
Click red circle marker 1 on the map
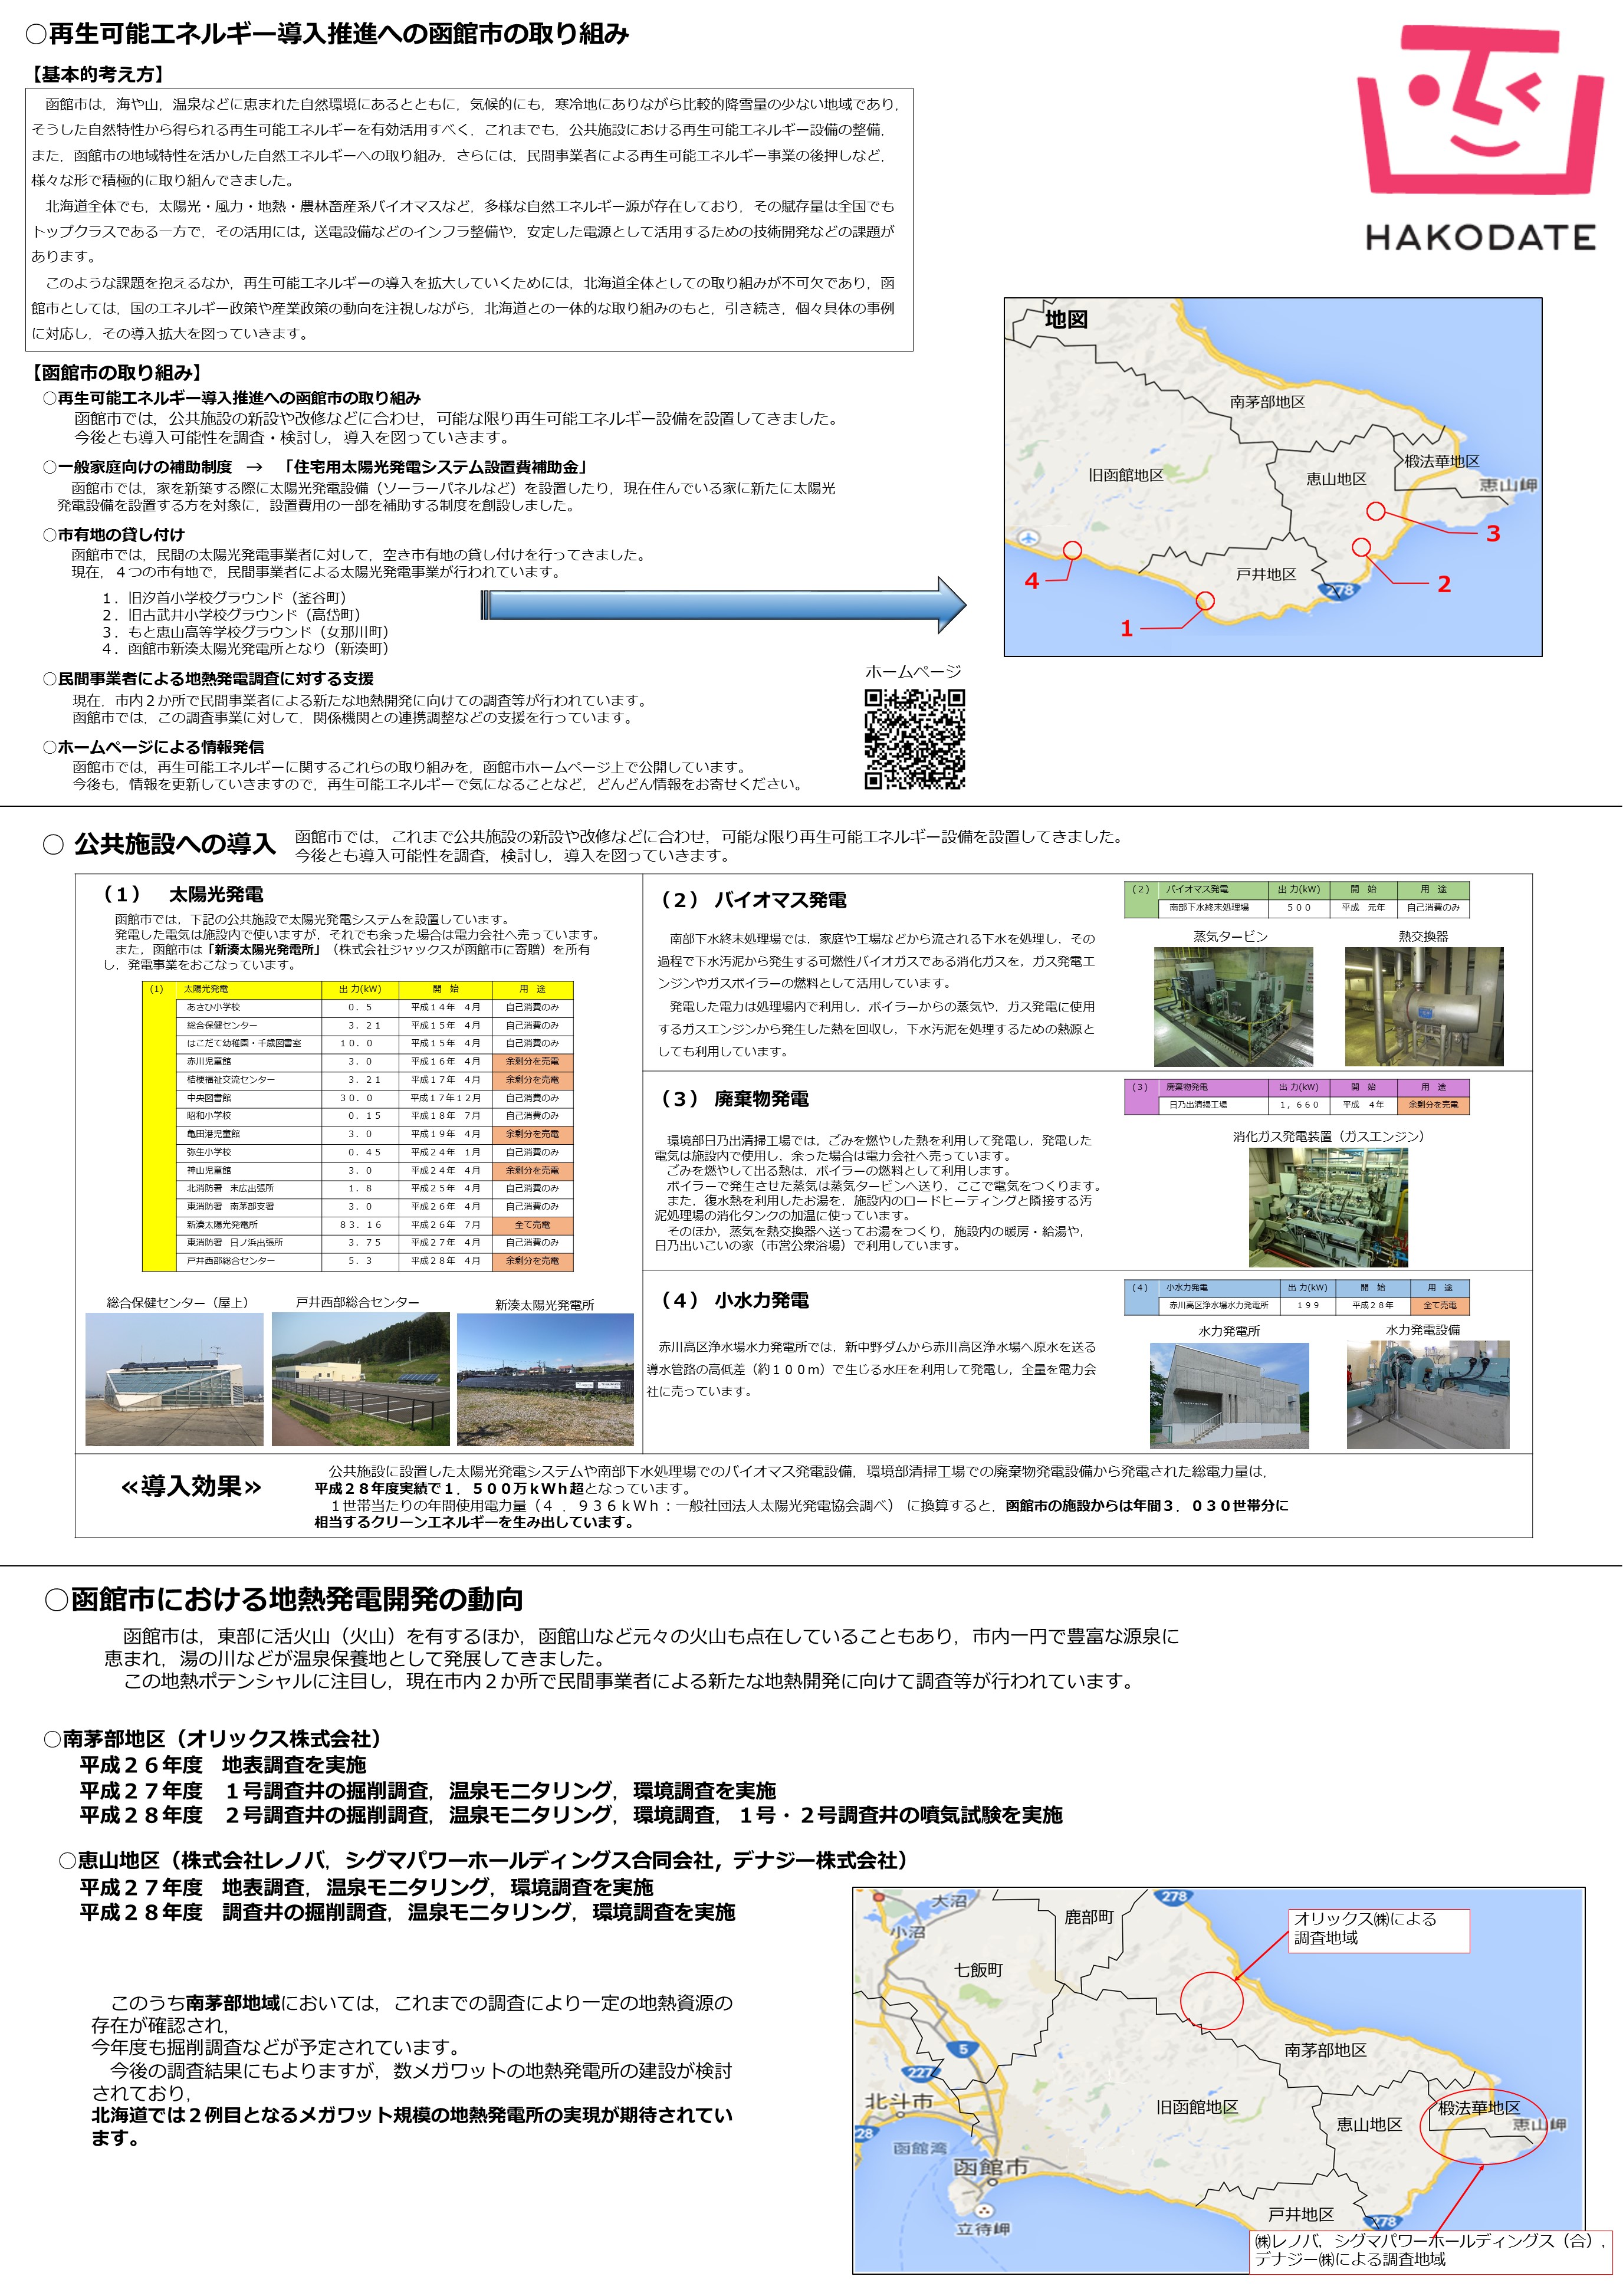[1205, 601]
